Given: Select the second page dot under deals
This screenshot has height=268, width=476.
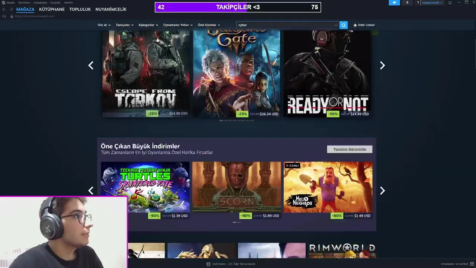Looking at the screenshot, I should [x=239, y=222].
